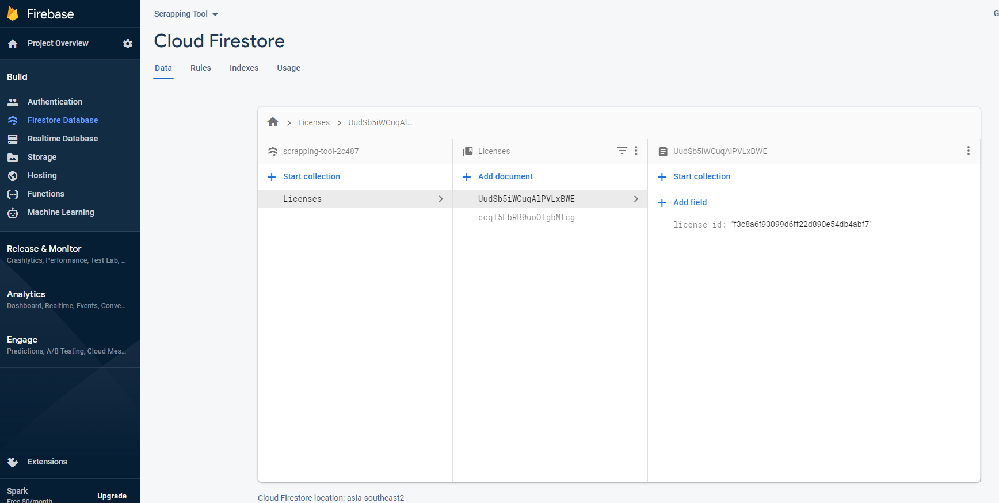Click Licenses in the breadcrumb path
The height and width of the screenshot is (503, 999).
coord(314,122)
